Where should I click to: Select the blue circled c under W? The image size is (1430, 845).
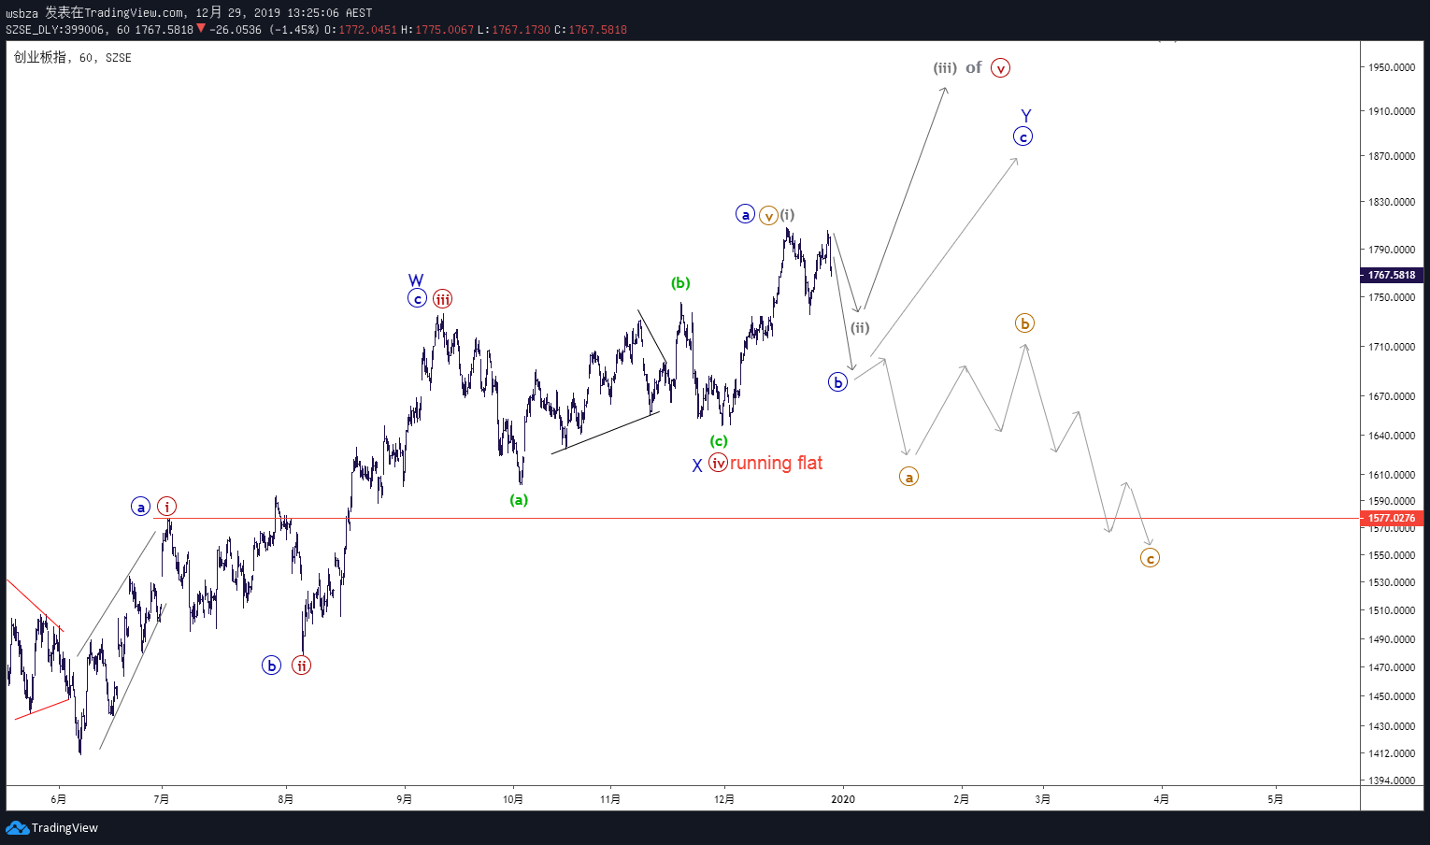point(417,299)
